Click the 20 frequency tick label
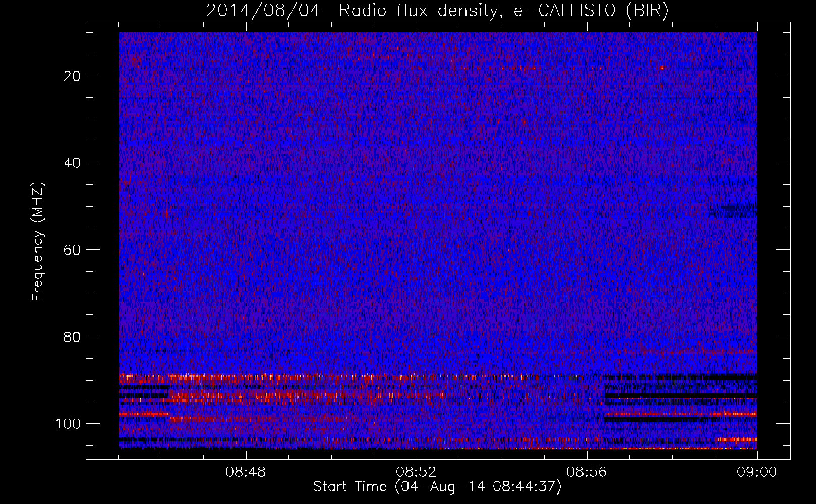This screenshot has height=504, width=816. click(x=73, y=76)
